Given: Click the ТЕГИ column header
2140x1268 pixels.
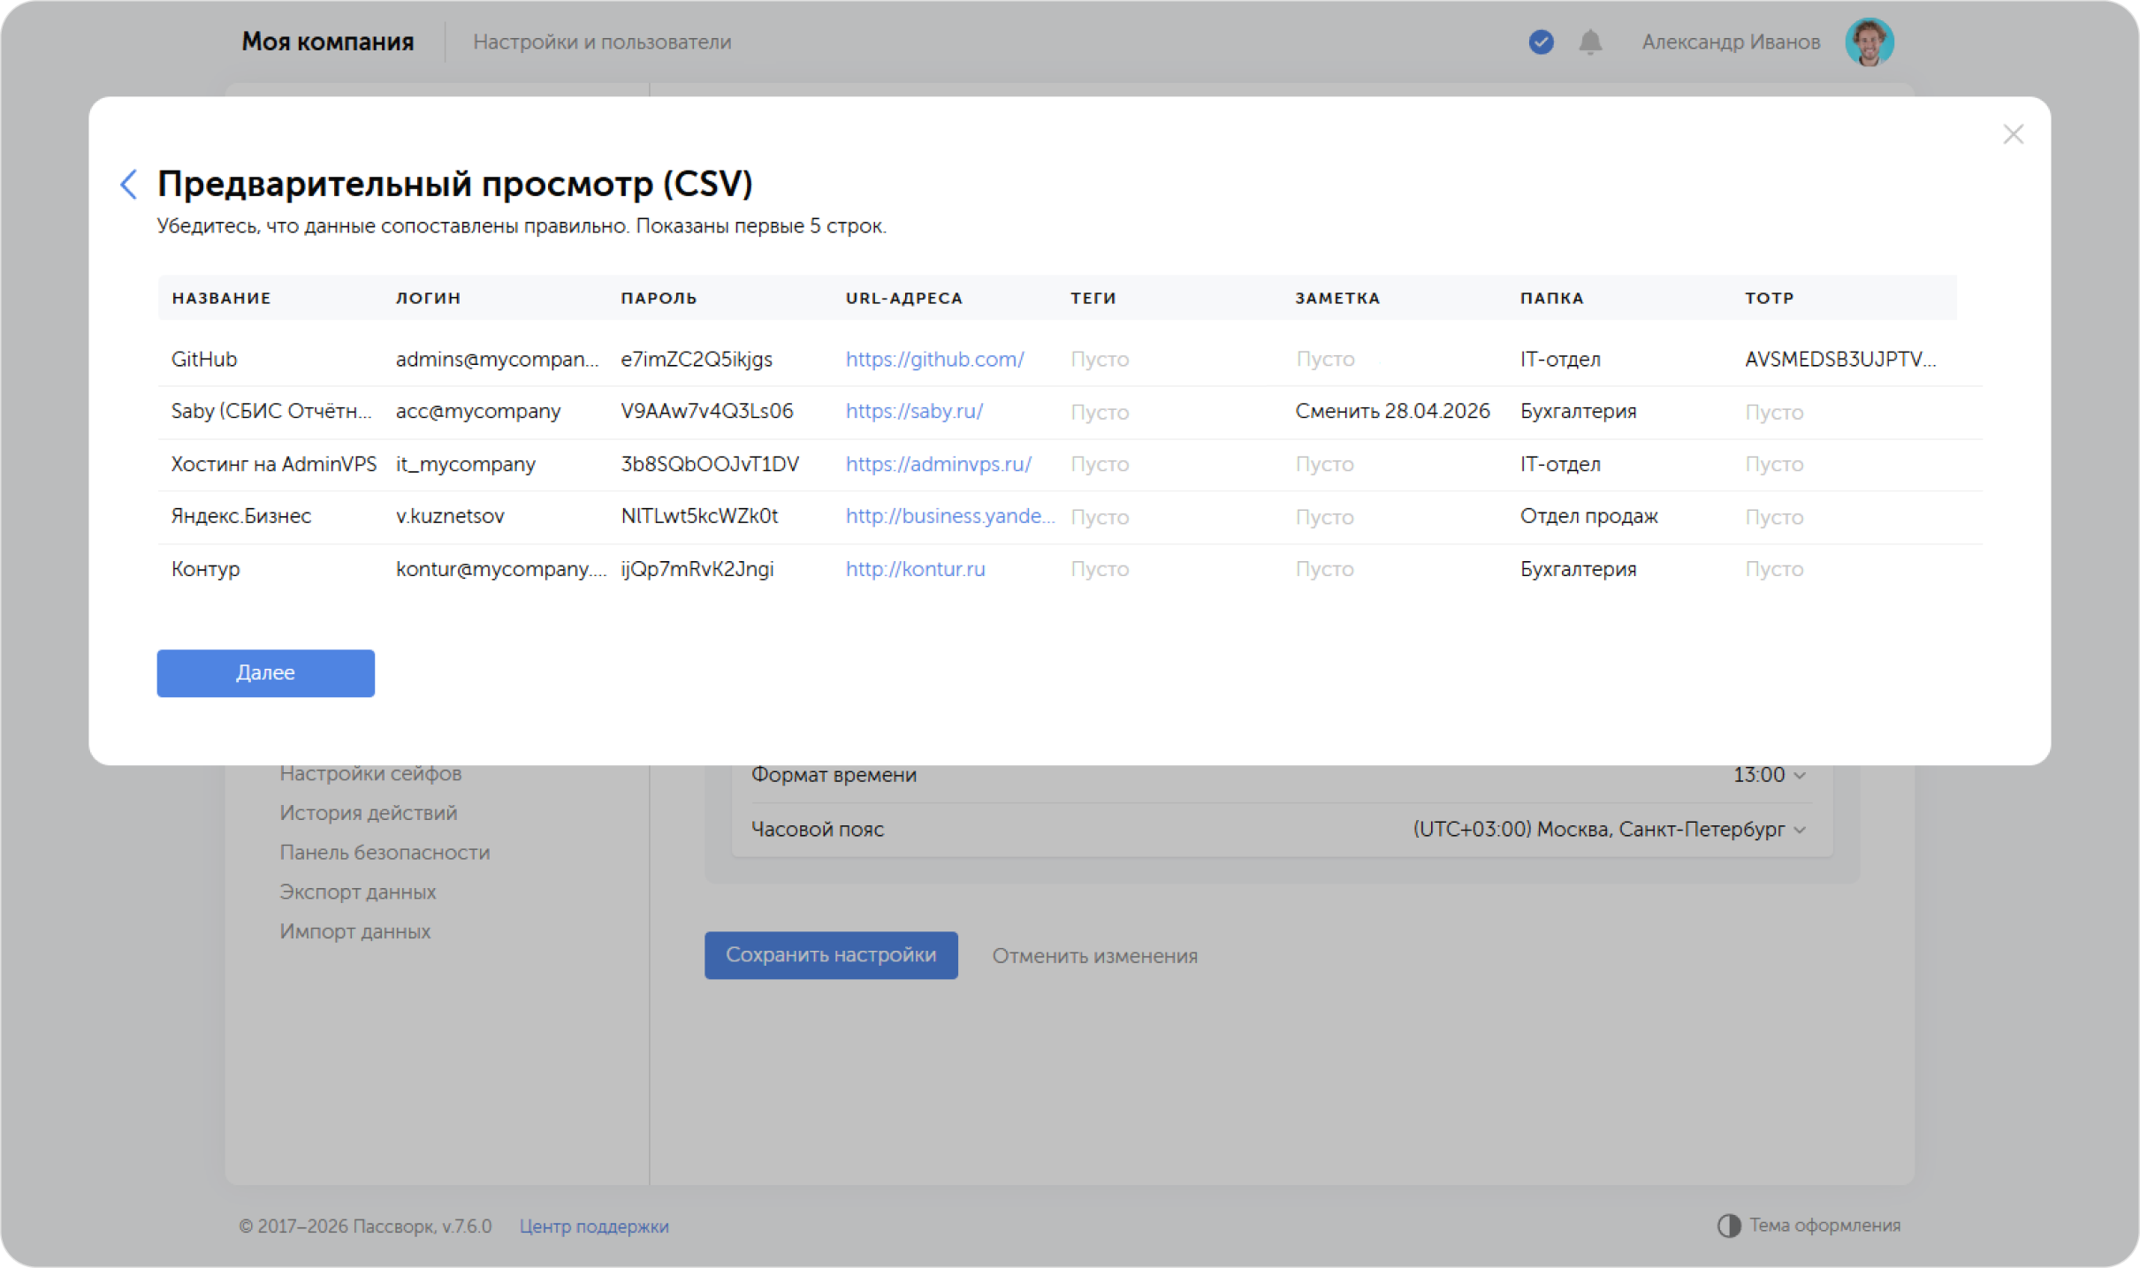Looking at the screenshot, I should (x=1093, y=299).
